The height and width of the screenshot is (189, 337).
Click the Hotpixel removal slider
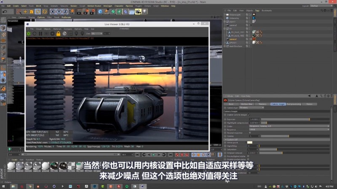(x=295, y=153)
